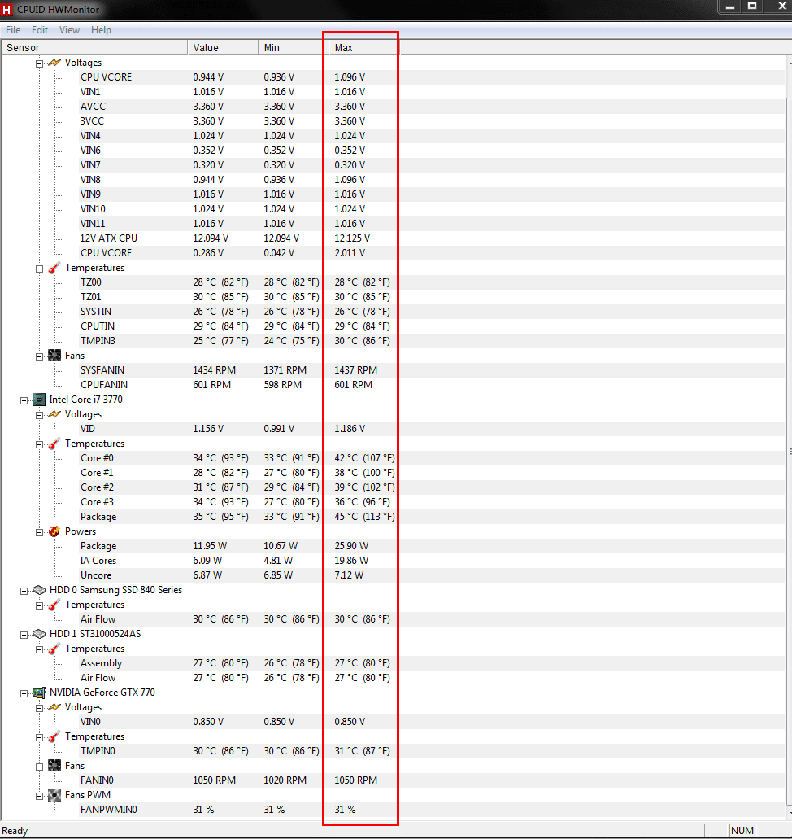Click the 25.90 W max Package power value
Image resolution: width=792 pixels, height=839 pixels.
pos(351,546)
